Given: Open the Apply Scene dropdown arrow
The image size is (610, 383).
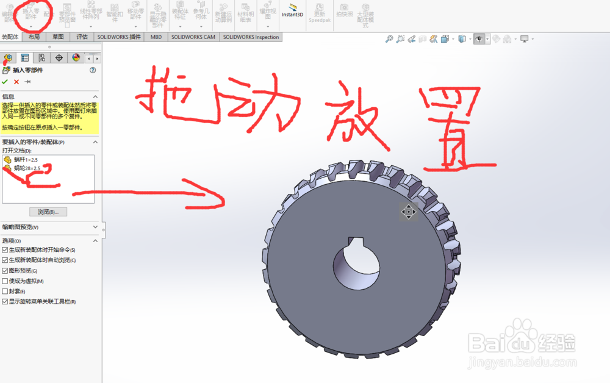Looking at the screenshot, I should (515, 39).
